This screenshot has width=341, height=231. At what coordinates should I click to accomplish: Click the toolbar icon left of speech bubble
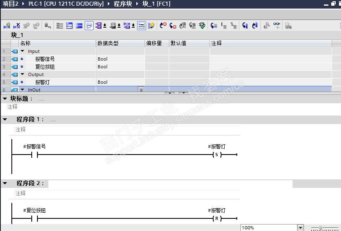click(79, 26)
